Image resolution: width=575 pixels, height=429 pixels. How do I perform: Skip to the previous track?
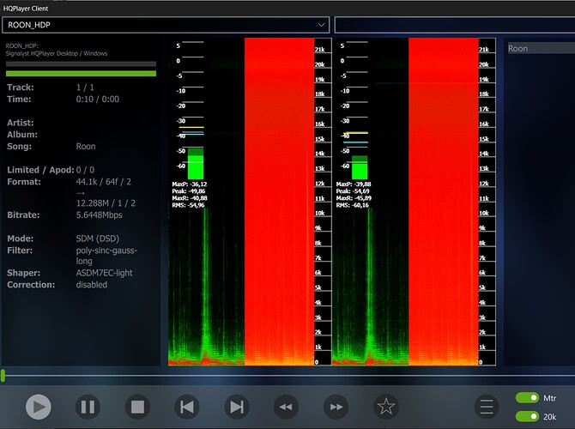[187, 407]
